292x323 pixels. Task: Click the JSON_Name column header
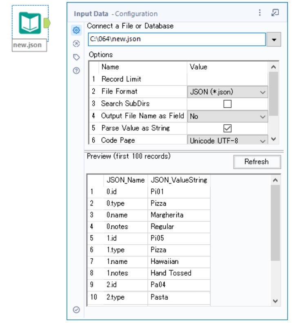(x=126, y=180)
